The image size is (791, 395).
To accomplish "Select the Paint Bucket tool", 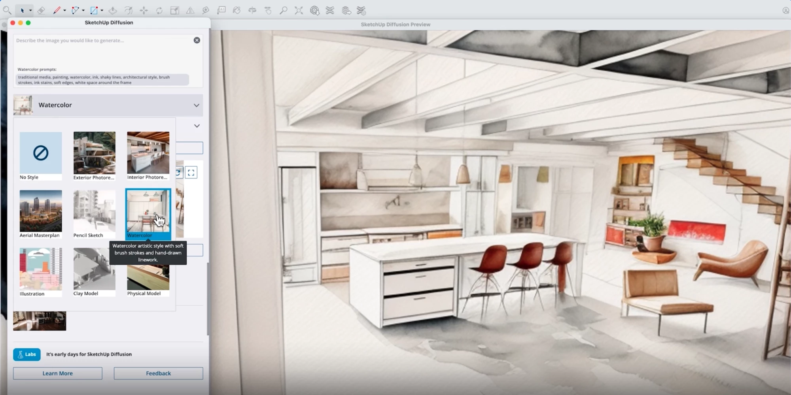I will (237, 11).
